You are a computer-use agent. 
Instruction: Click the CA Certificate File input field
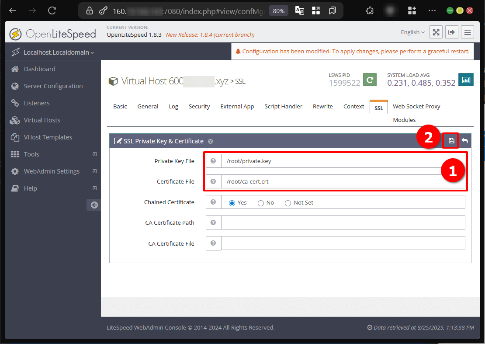(x=343, y=243)
